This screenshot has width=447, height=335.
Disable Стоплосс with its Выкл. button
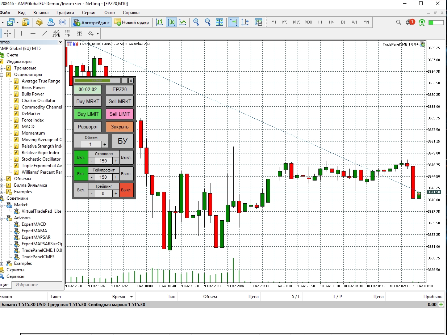pos(126,157)
